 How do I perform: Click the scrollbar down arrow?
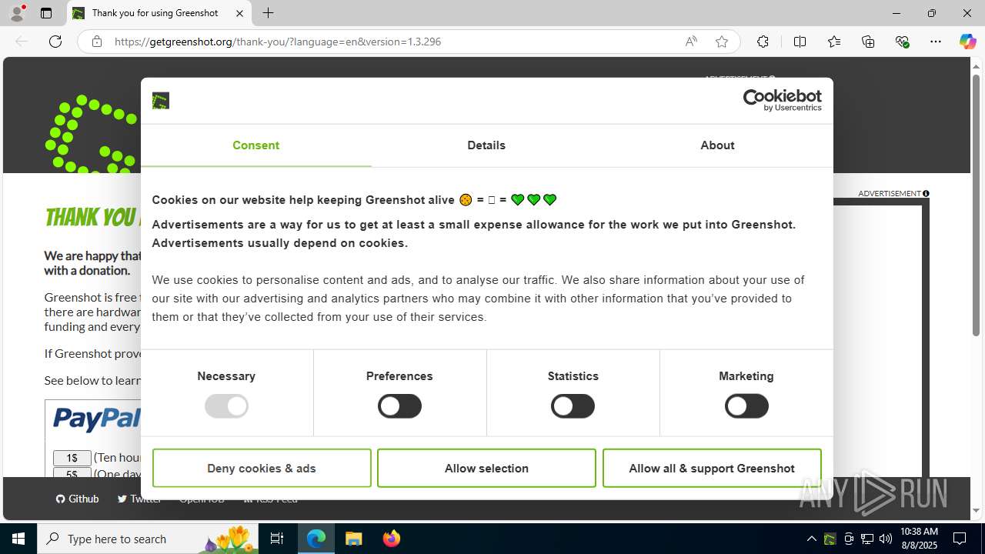point(976,510)
